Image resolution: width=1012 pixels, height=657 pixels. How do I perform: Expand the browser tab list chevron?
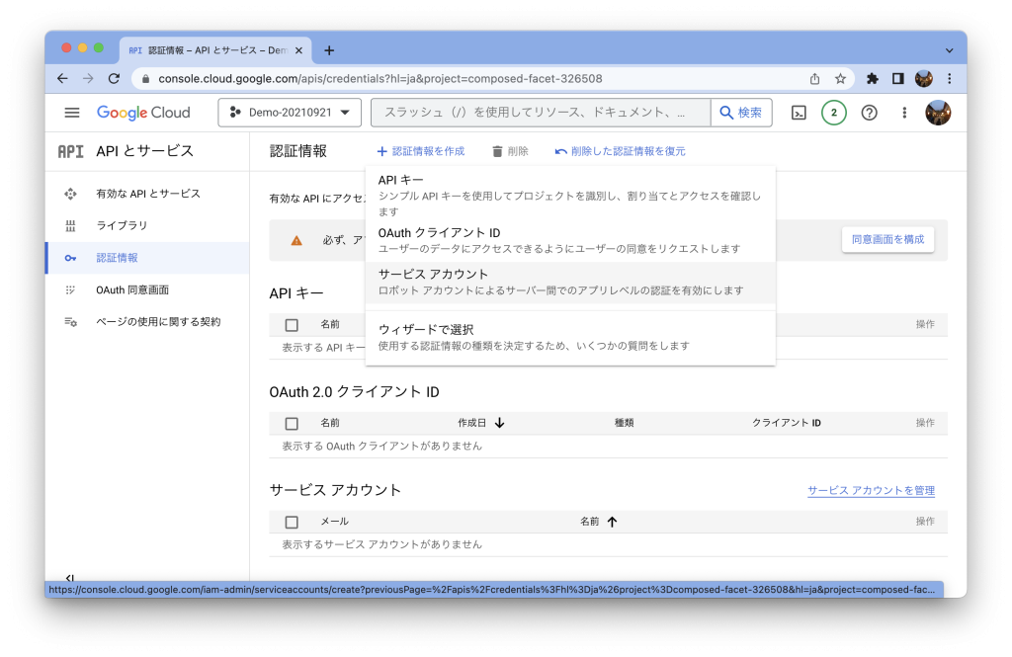pyautogui.click(x=949, y=50)
